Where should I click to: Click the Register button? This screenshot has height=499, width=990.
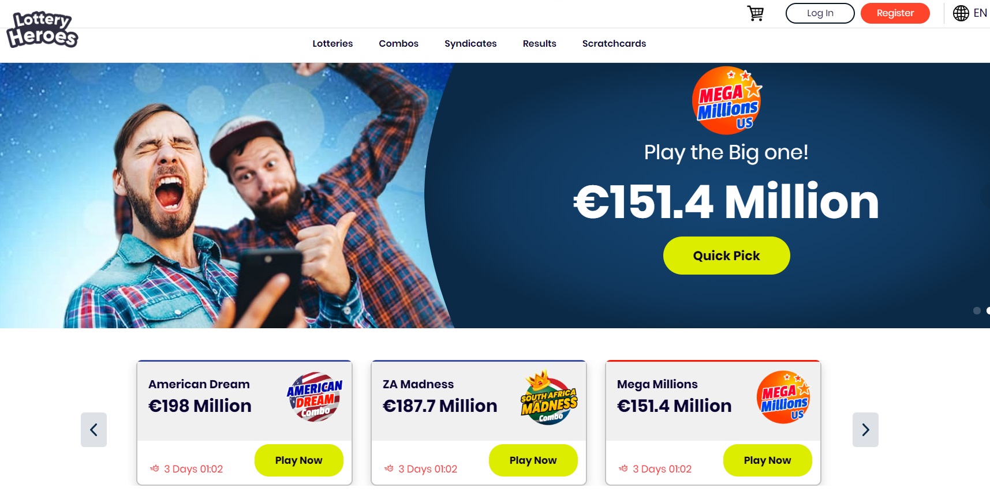(895, 13)
